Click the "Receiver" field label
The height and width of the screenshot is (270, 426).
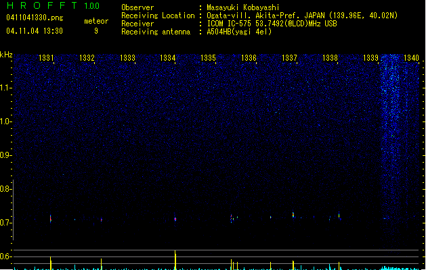point(137,24)
